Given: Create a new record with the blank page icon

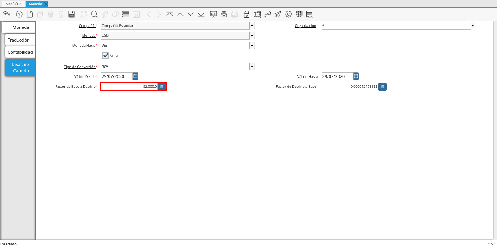Looking at the screenshot, I should tap(30, 14).
